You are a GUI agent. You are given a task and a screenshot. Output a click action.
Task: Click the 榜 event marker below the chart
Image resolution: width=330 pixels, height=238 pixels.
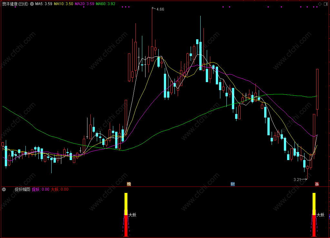[129, 184]
